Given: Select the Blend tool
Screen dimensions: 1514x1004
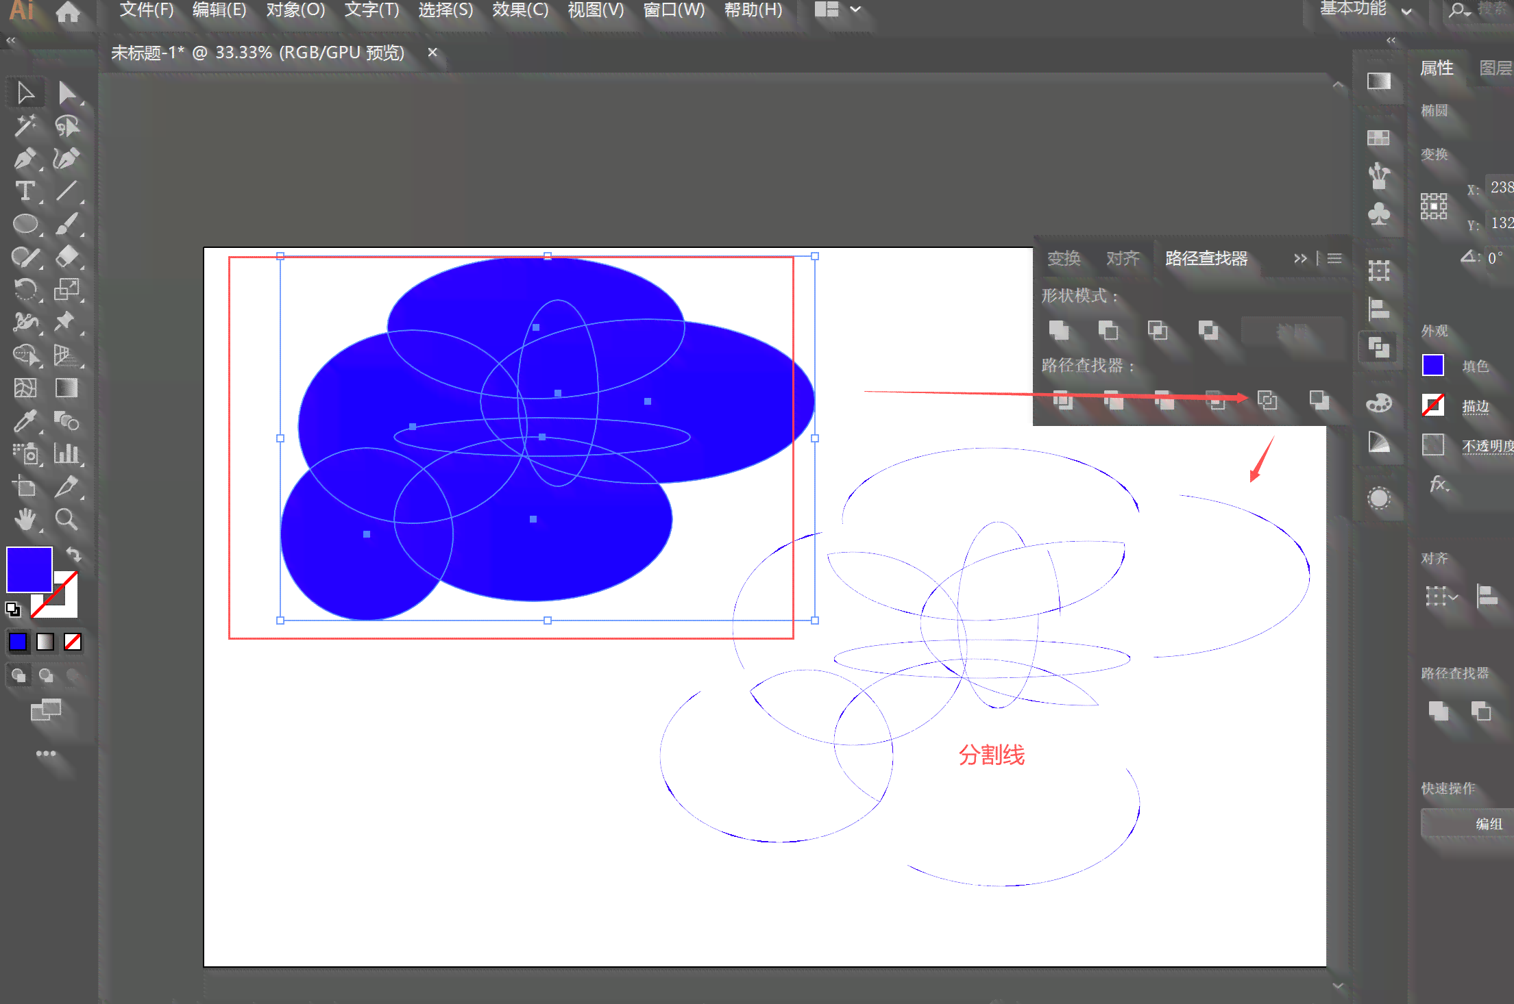Looking at the screenshot, I should click(x=66, y=421).
